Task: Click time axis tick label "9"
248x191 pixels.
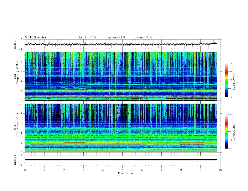Action: point(200,170)
